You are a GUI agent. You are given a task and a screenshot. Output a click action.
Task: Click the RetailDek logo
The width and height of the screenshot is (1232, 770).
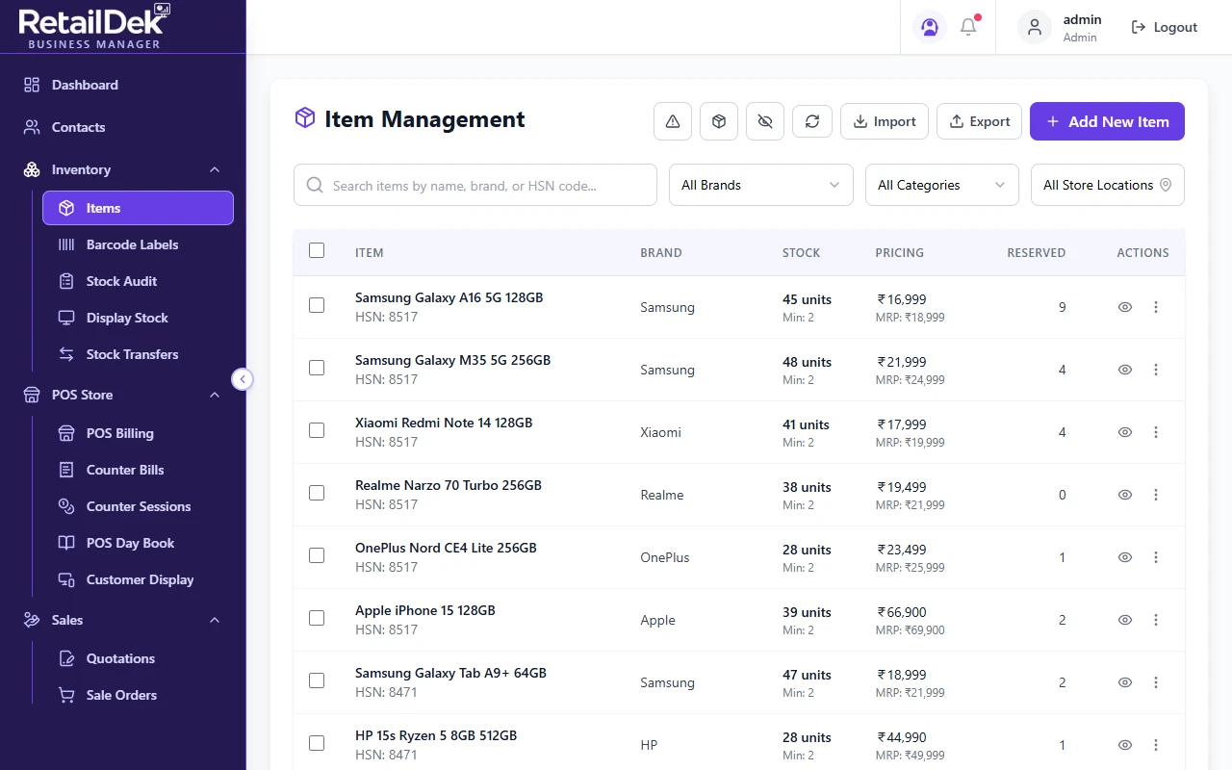[x=94, y=26]
